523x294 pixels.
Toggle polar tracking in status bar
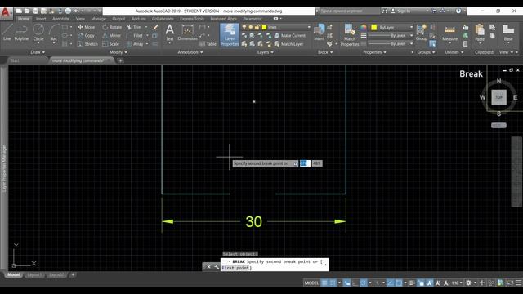(x=364, y=283)
